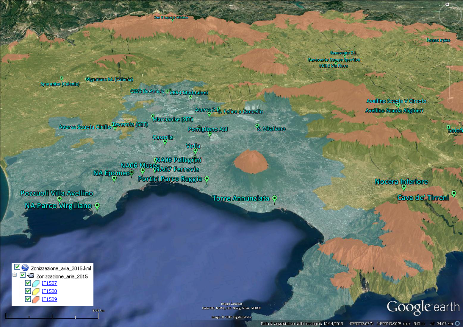Click the Look joystick ring
The image size is (463, 327).
[450, 15]
